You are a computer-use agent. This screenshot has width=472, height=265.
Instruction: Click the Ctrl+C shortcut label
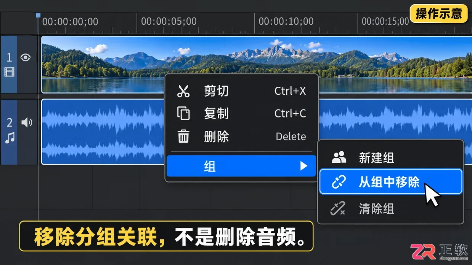click(290, 113)
